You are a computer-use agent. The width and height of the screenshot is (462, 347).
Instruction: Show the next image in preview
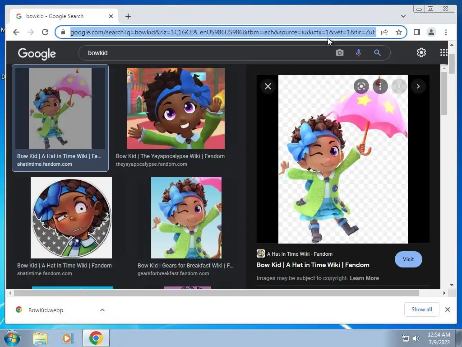click(418, 86)
